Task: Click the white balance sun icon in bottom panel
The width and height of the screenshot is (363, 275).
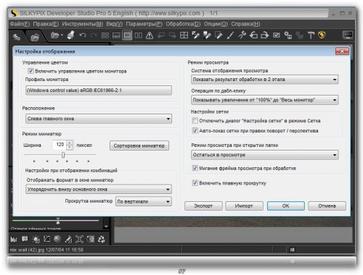Action: [x=36, y=240]
